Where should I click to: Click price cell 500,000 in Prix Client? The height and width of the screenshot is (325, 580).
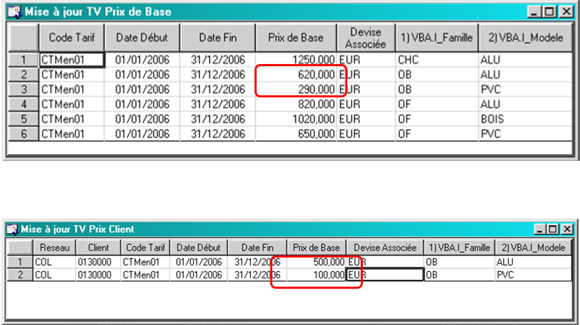click(316, 262)
